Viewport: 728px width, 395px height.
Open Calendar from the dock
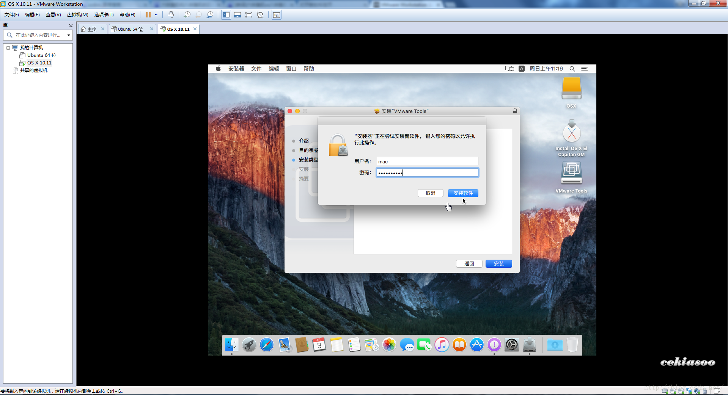(x=319, y=345)
